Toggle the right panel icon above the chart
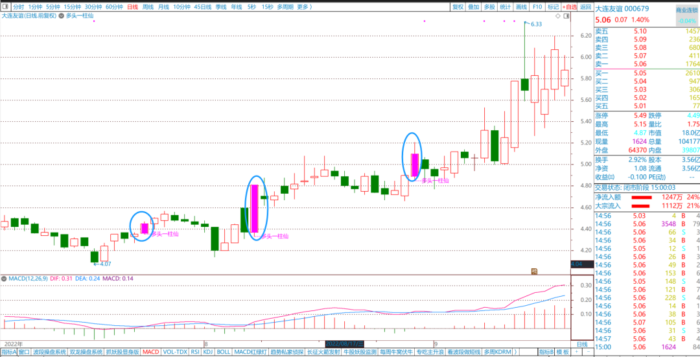 [566, 16]
